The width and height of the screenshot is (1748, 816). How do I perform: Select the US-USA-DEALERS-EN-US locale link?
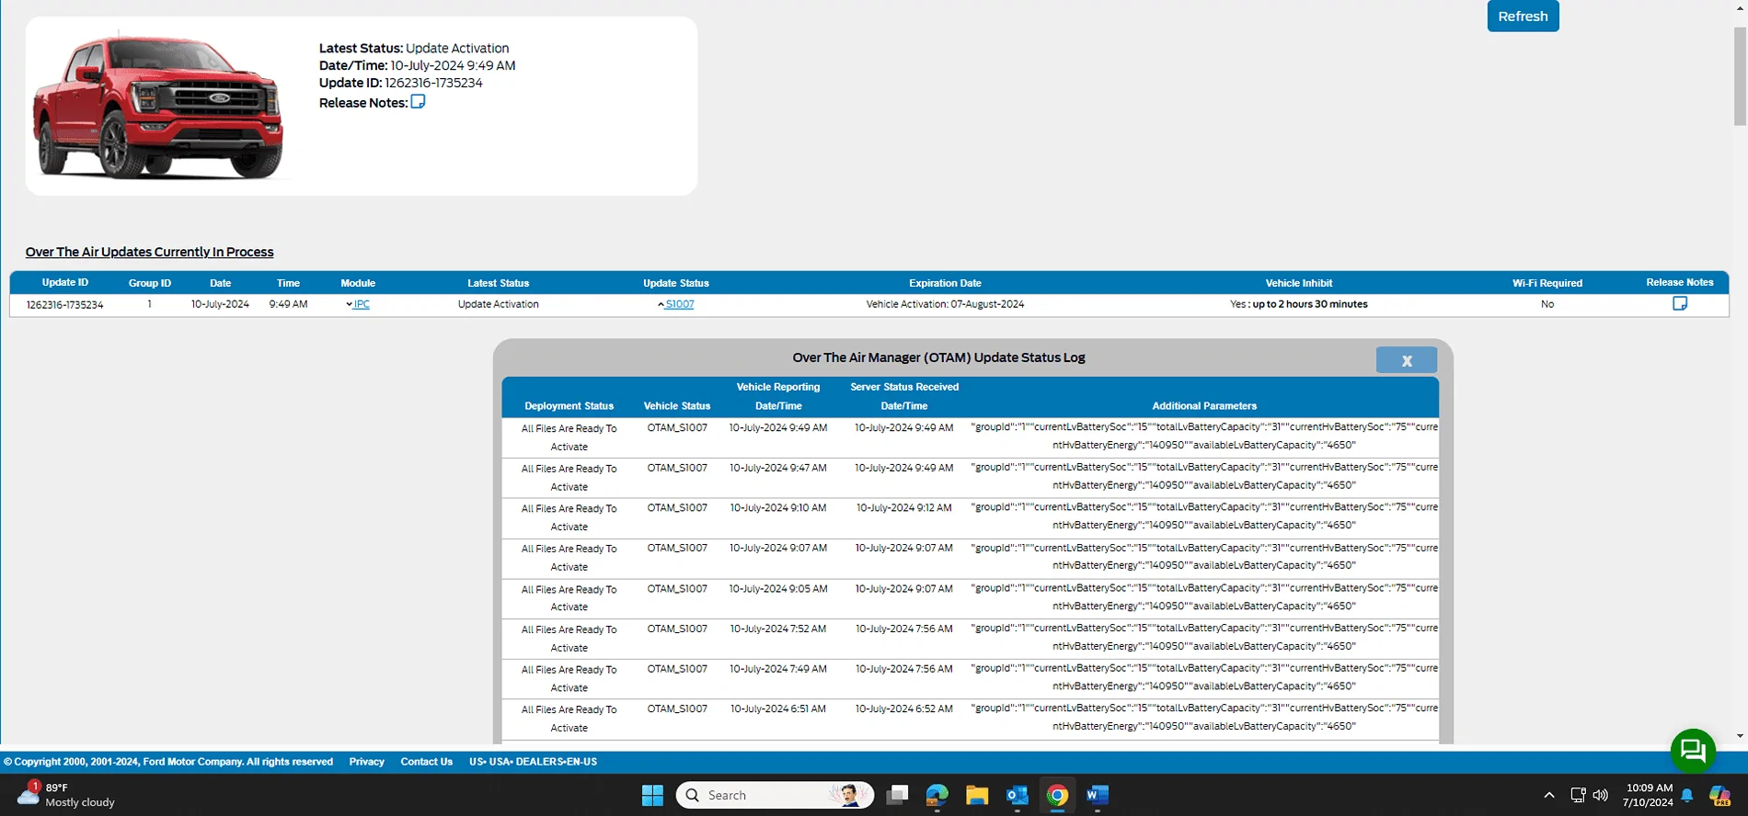[x=533, y=762]
